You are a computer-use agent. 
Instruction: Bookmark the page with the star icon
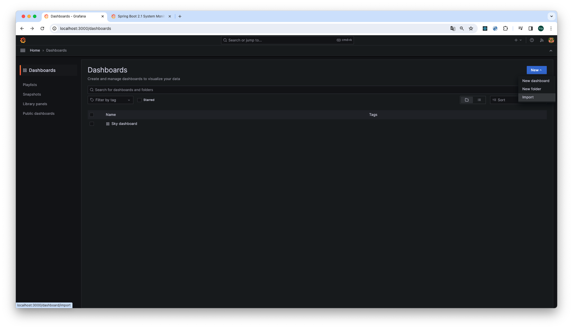coord(471,28)
